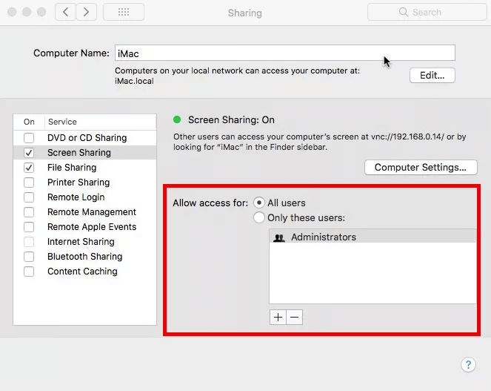Viewport: 491px width, 391px height.
Task: Click the minus button to remove user
Action: pos(294,317)
